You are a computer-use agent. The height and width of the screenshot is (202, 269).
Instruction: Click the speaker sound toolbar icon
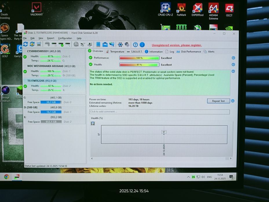(x=127, y=45)
